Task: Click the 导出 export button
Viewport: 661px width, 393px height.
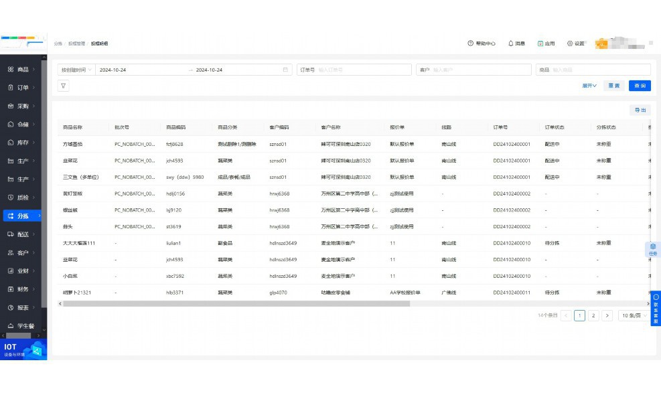Action: click(x=640, y=110)
